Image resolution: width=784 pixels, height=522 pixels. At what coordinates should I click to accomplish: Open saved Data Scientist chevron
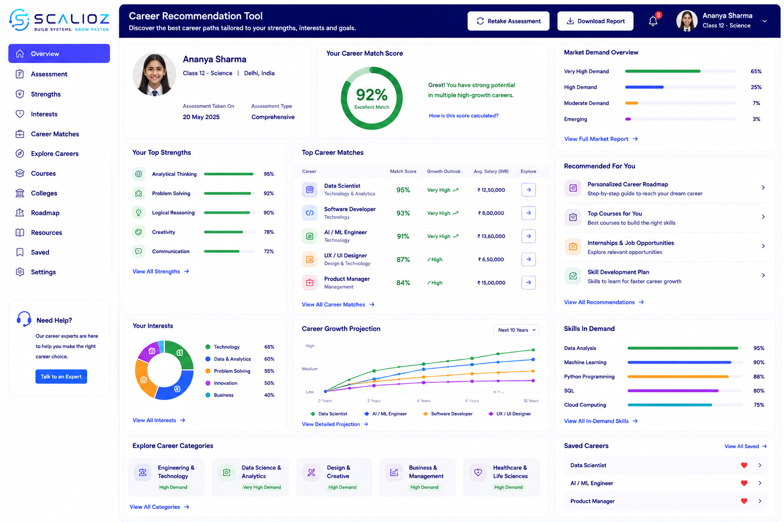[x=760, y=465]
